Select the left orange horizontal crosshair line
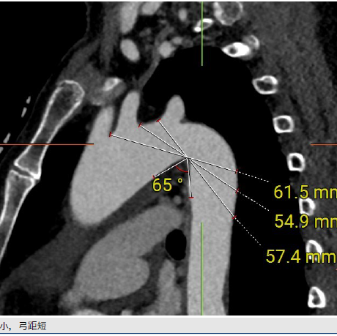The height and width of the screenshot is (336, 337). click(47, 144)
